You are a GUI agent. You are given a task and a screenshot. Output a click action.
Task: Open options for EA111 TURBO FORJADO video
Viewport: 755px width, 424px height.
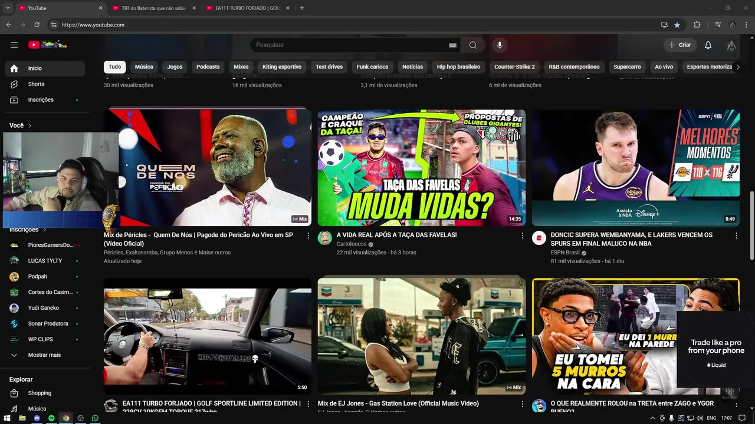click(308, 404)
